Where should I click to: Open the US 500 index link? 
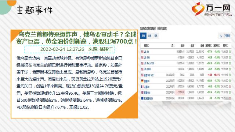point(147,57)
